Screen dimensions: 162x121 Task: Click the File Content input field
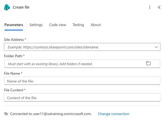click(82, 97)
